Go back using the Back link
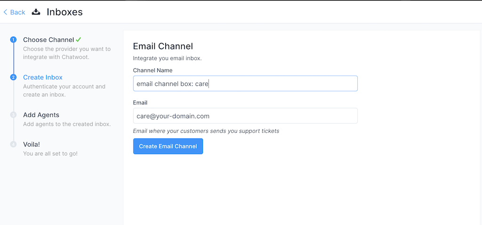Viewport: 482px width, 225px height. (14, 12)
